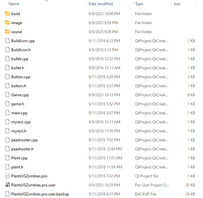Select the plant.h file name
This screenshot has width=203, height=198.
tap(17, 167)
